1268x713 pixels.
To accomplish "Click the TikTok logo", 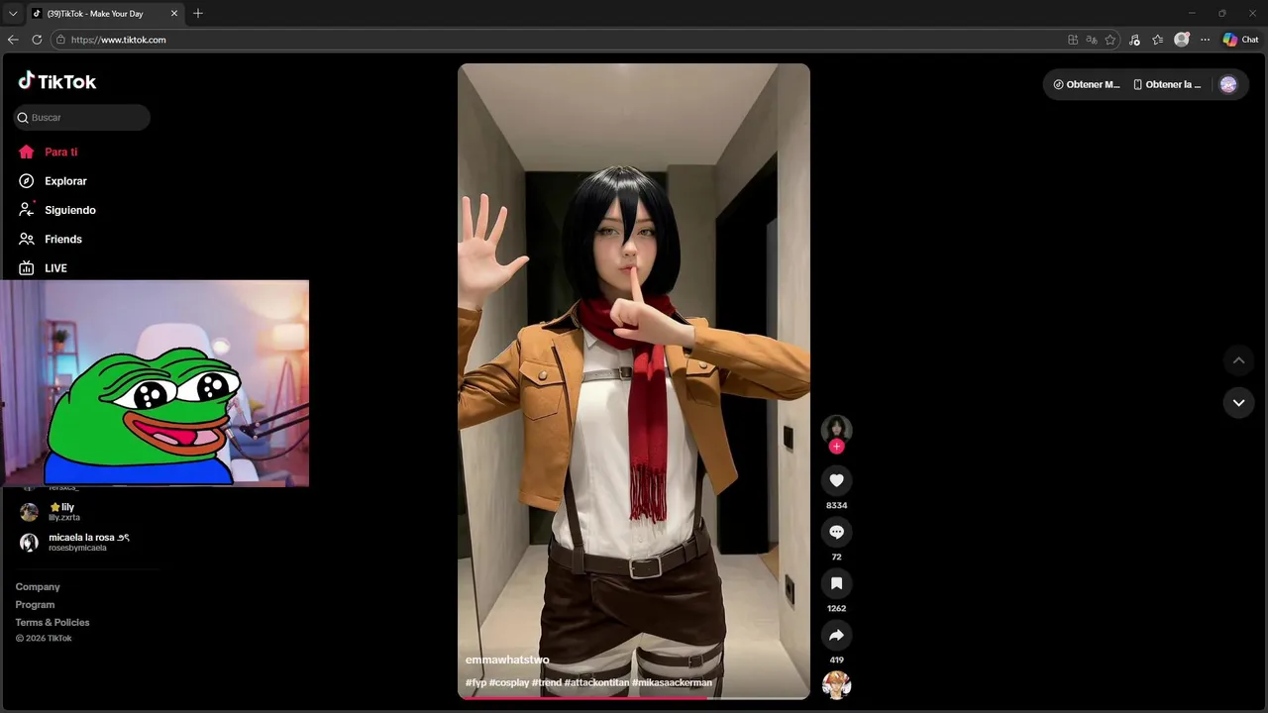I will pos(56,81).
